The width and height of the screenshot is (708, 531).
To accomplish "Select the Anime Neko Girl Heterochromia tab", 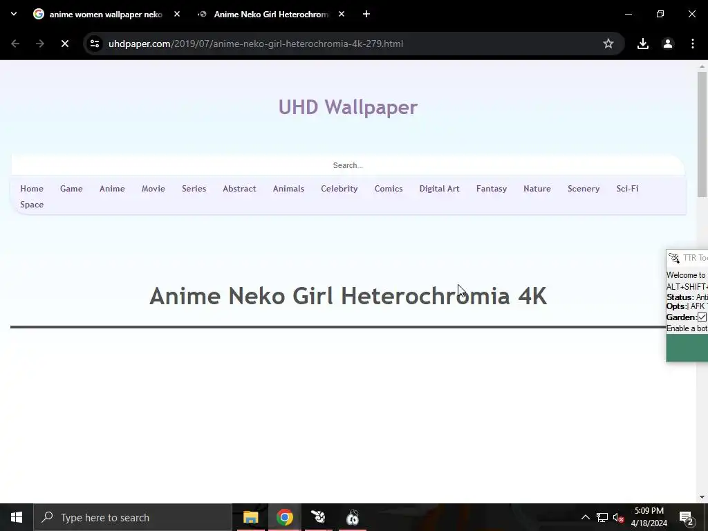I will point(271,15).
